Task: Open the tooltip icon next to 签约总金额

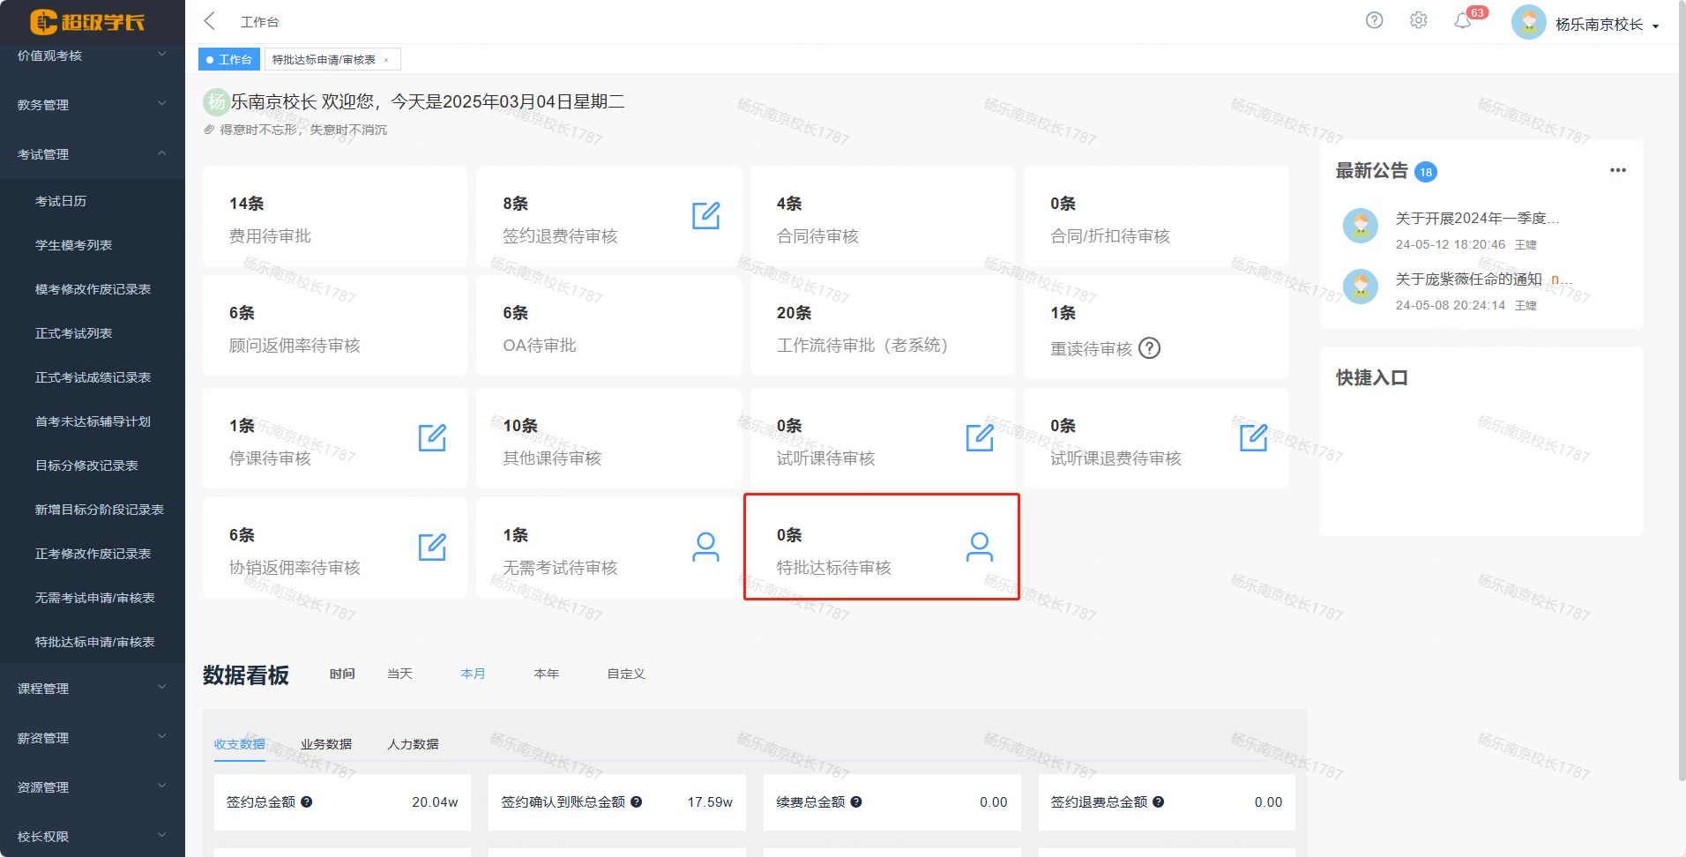Action: 307,801
